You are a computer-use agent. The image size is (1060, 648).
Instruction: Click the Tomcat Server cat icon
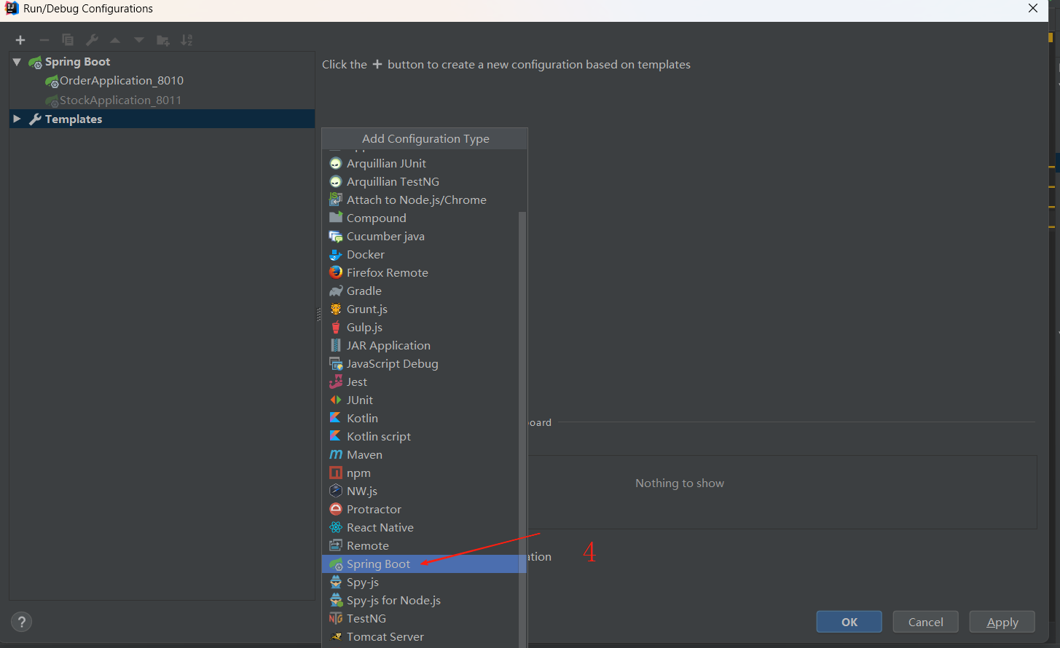(x=336, y=636)
